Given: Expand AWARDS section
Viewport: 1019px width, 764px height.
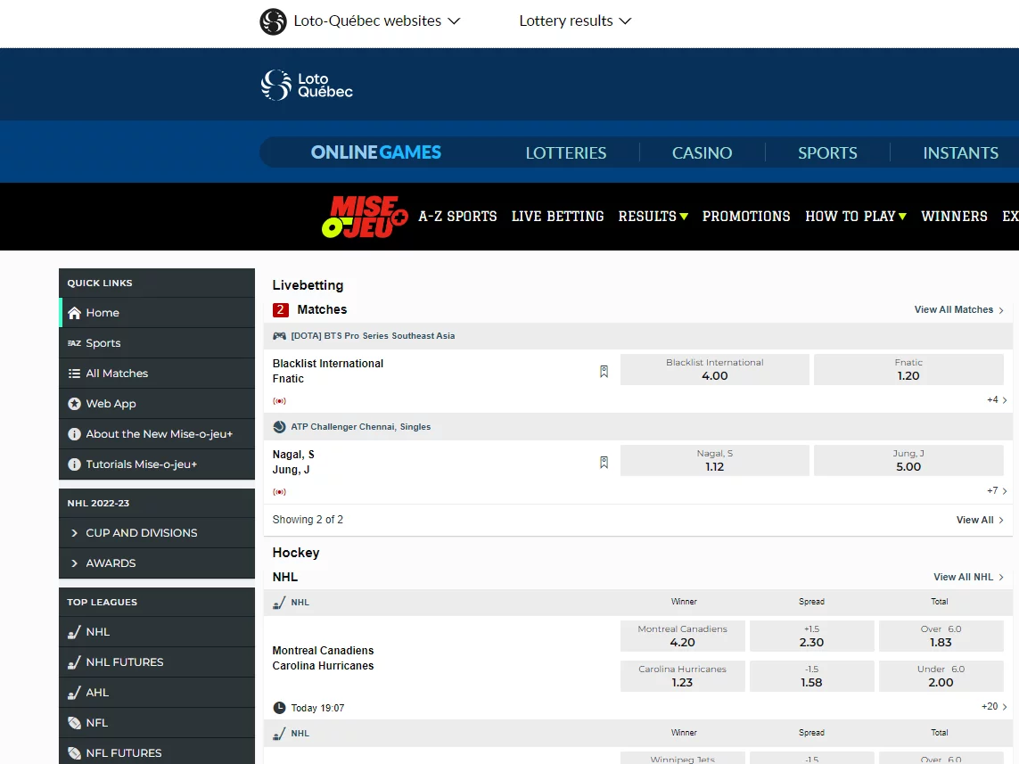Looking at the screenshot, I should 157,563.
